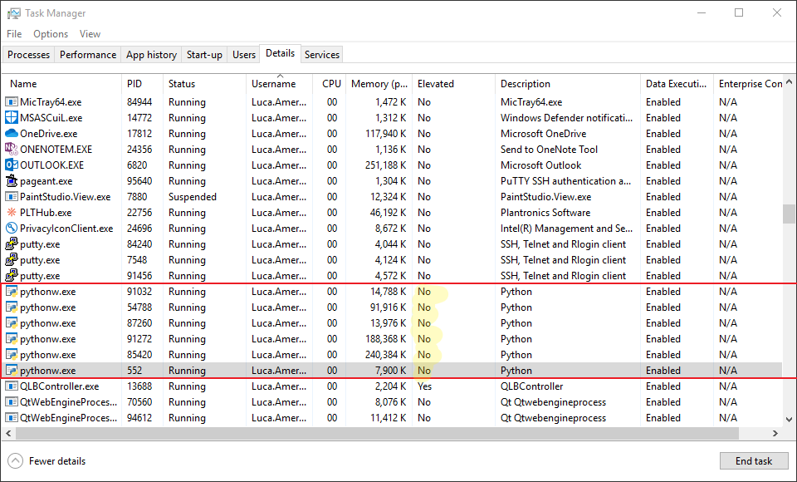Click the PLTHub.exe Plantronics icon

(11, 212)
